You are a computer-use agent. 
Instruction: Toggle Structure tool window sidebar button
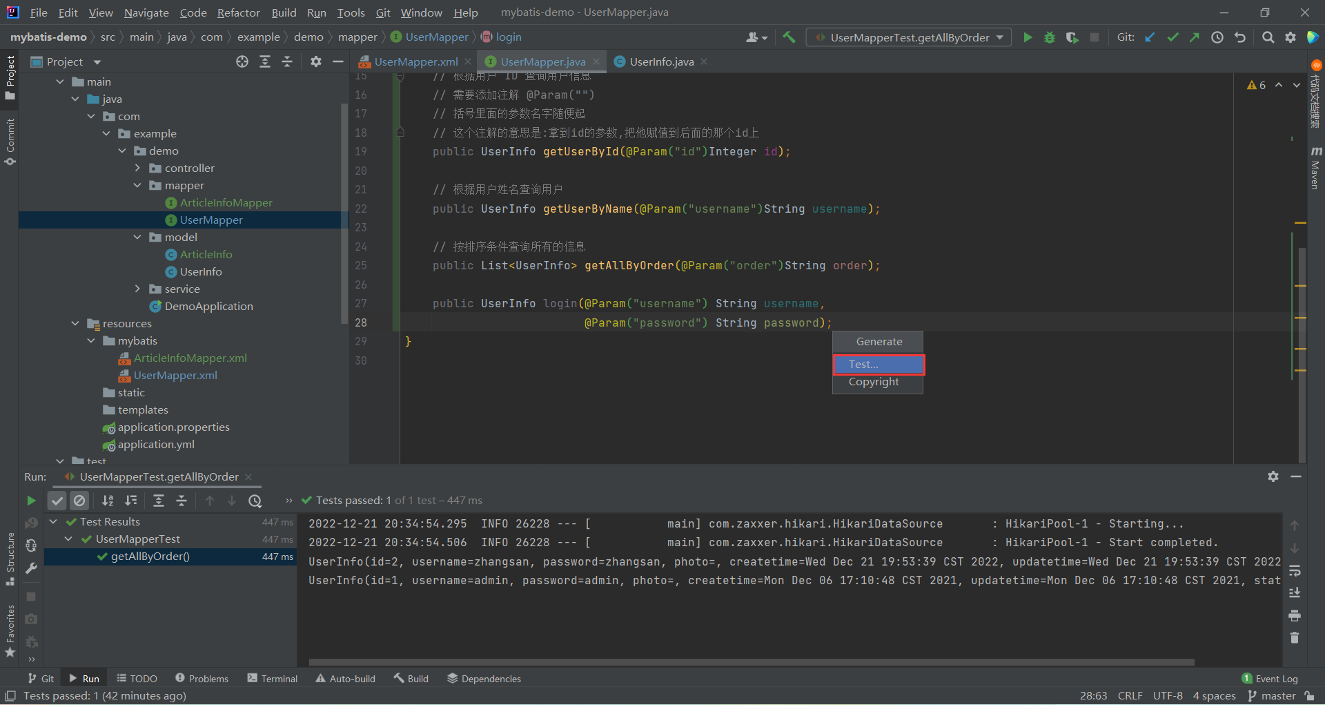pos(10,559)
